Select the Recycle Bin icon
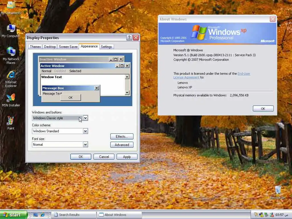This screenshot has height=219, width=292. click(x=278, y=192)
